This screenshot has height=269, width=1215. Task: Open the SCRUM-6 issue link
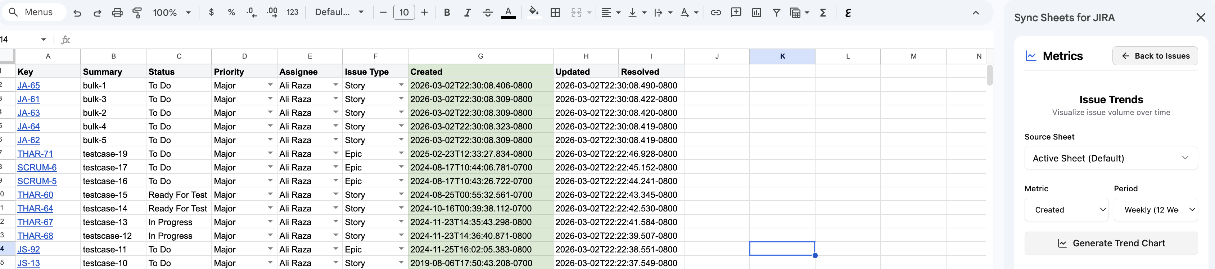point(37,167)
